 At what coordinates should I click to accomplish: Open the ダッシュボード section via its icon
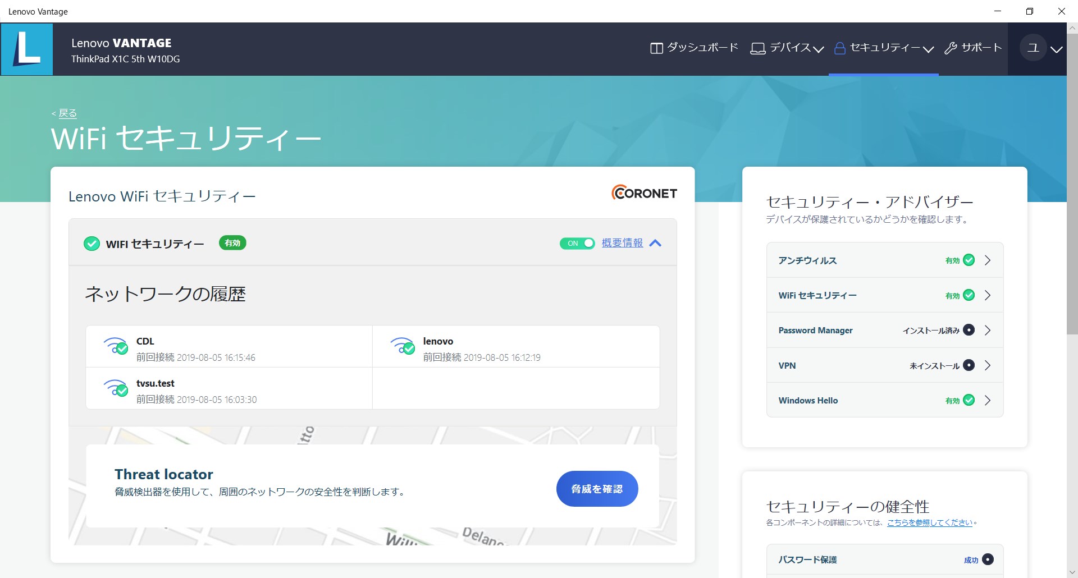656,48
